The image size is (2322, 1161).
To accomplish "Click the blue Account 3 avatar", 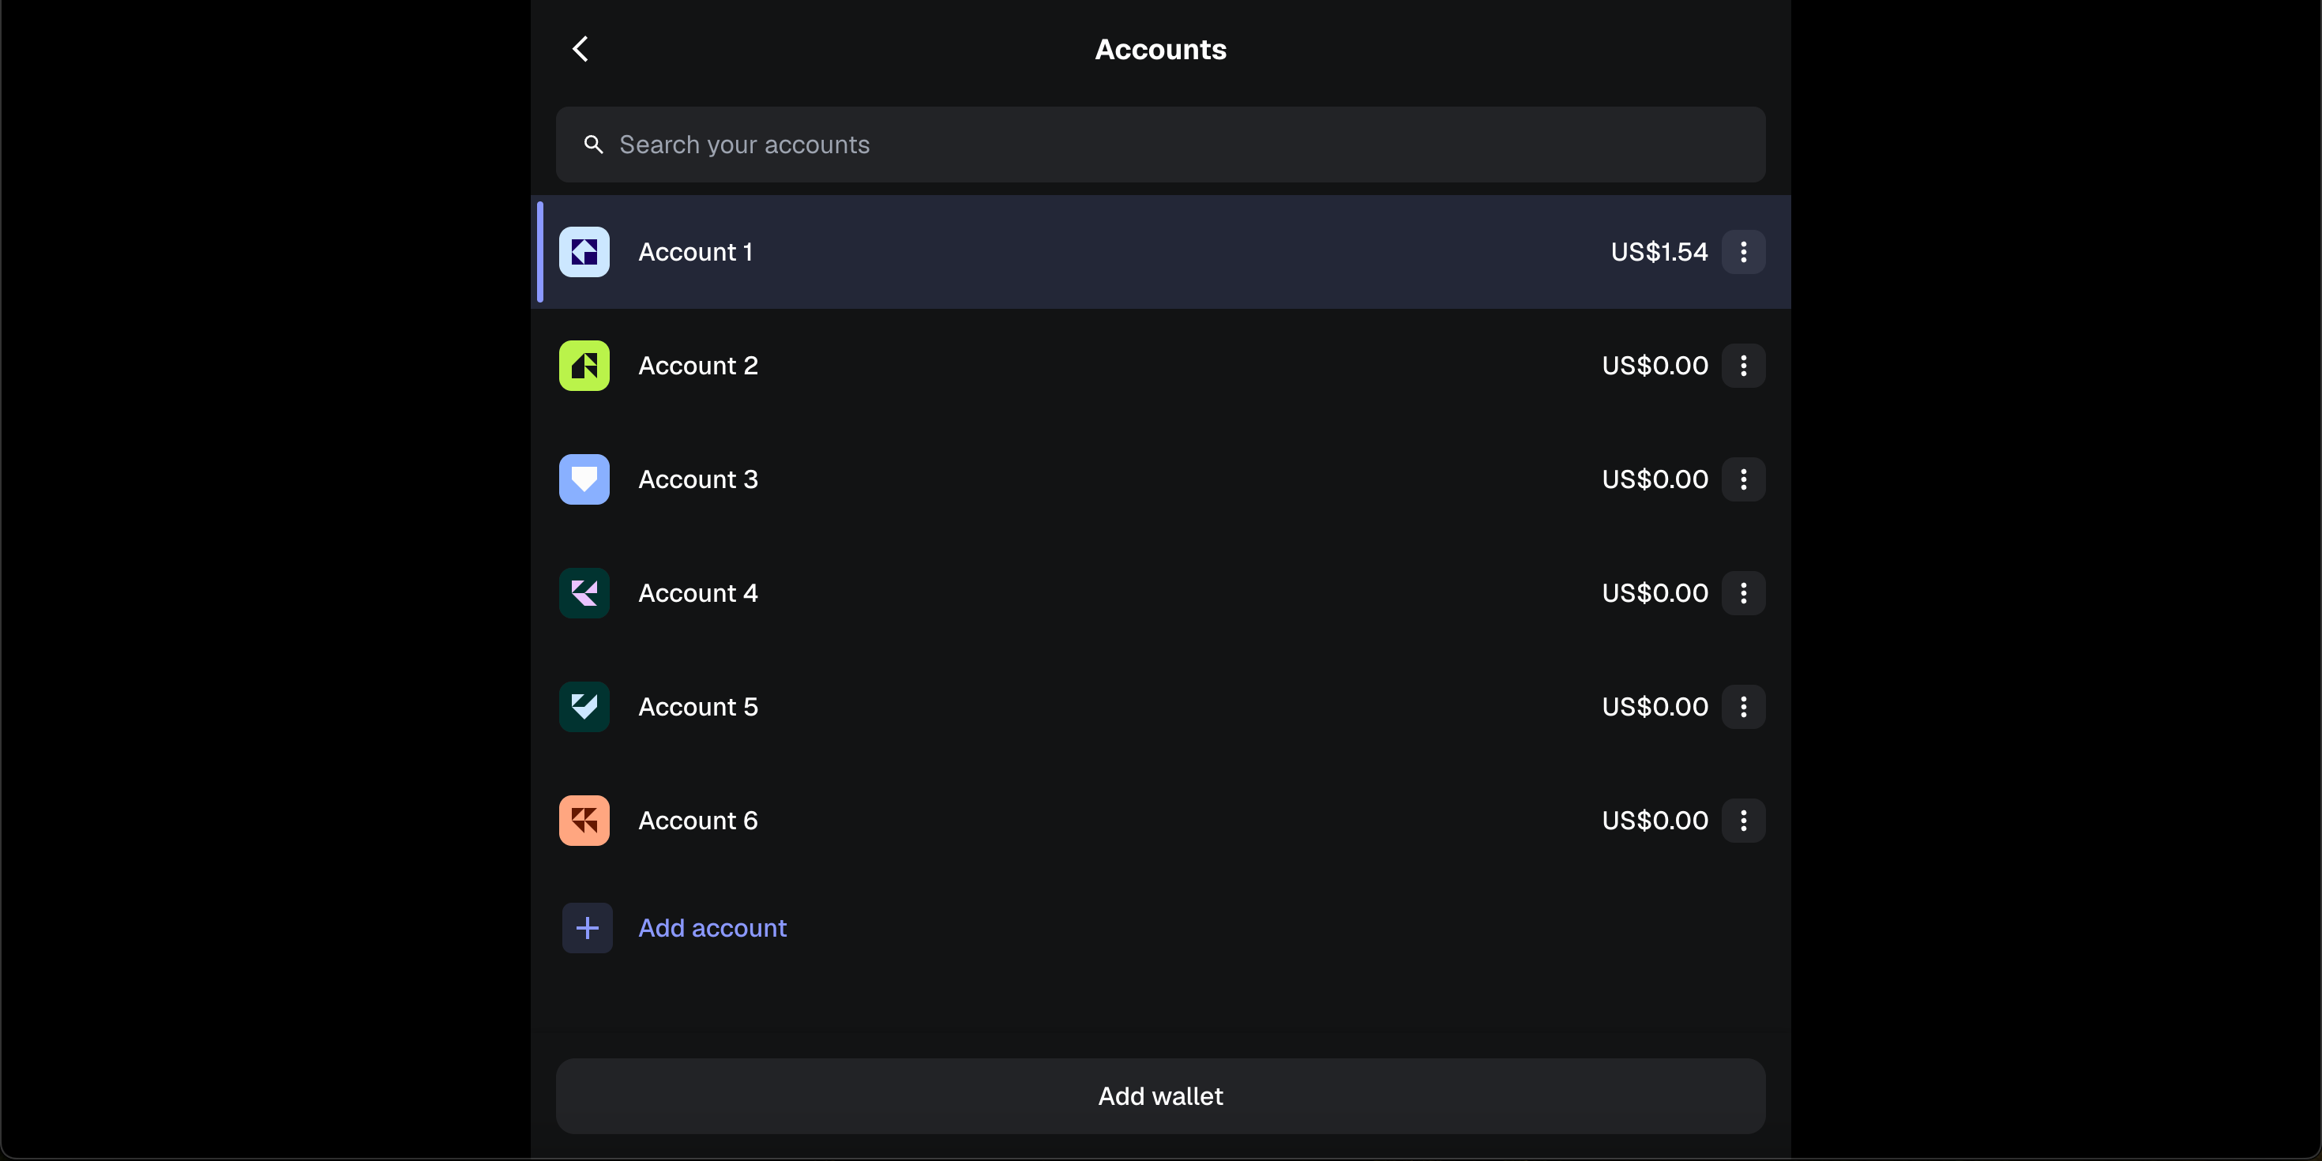I will pyautogui.click(x=584, y=479).
